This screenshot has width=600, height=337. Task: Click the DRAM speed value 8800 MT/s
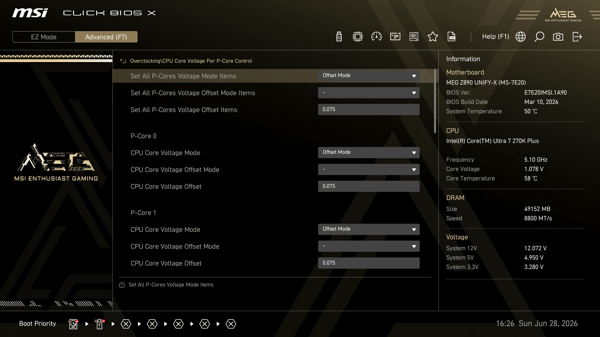[x=538, y=218]
